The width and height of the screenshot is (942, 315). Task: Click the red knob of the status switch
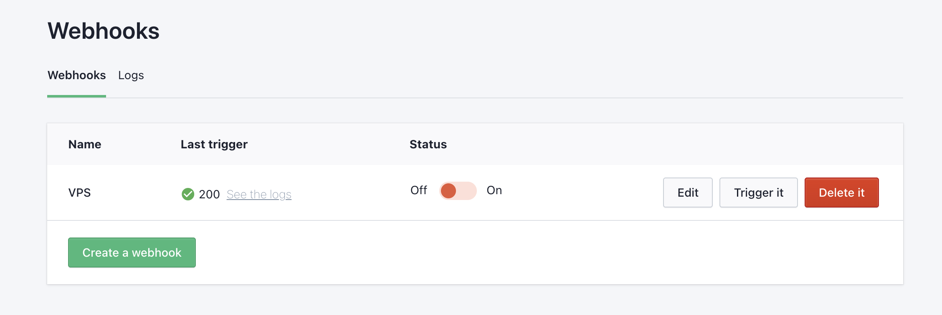point(448,191)
